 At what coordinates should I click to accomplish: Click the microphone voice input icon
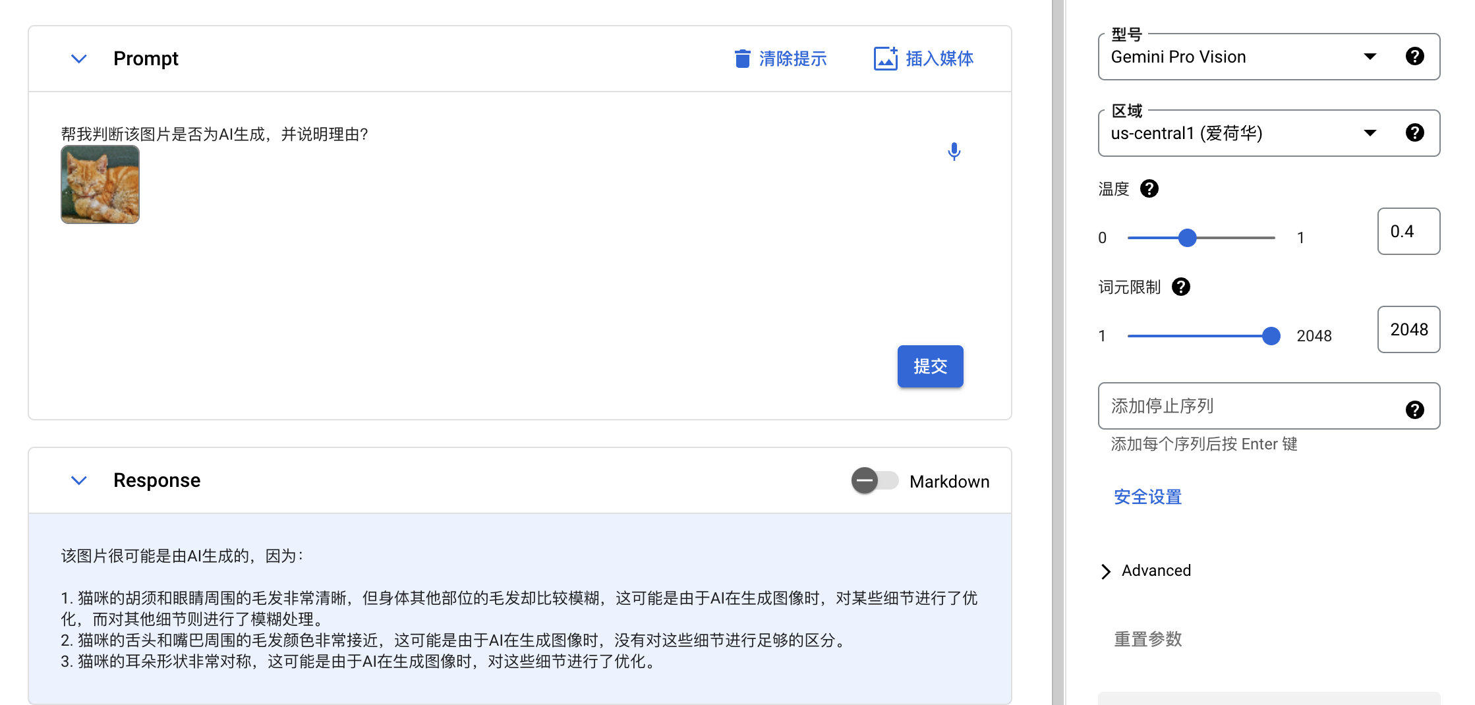coord(954,152)
